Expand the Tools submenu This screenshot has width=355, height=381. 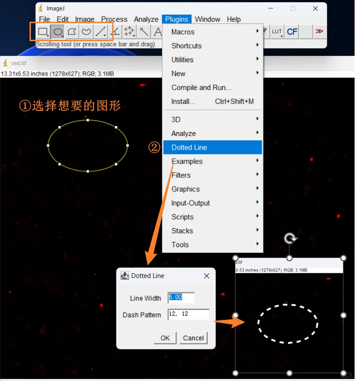(212, 245)
